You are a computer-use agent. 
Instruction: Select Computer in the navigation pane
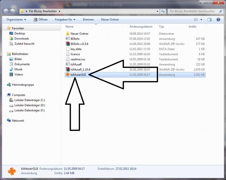[19, 95]
